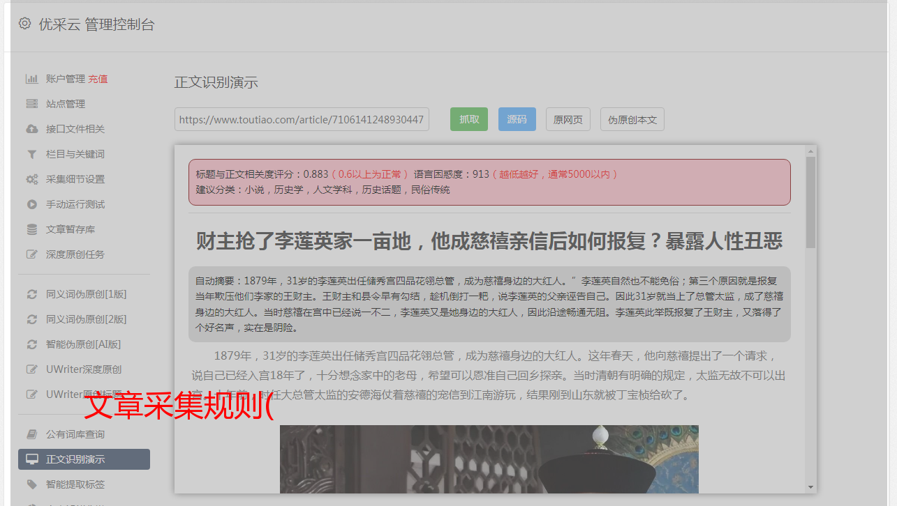This screenshot has width=897, height=506.
Task: Click the refresh icon for 同义词伪原创[2版]
Action: click(31, 319)
